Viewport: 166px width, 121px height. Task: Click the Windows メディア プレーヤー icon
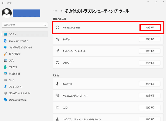point(58,96)
